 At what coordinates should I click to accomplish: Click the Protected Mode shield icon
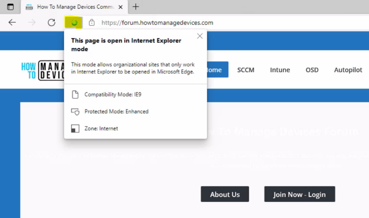(75, 112)
